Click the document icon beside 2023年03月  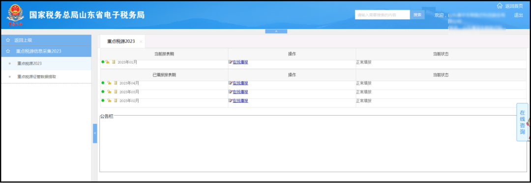click(x=116, y=92)
